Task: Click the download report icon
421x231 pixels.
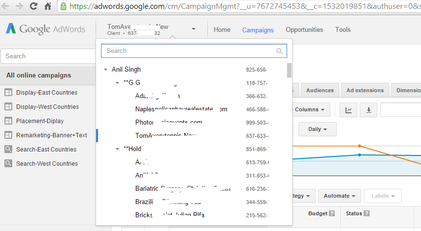Action: 369,110
